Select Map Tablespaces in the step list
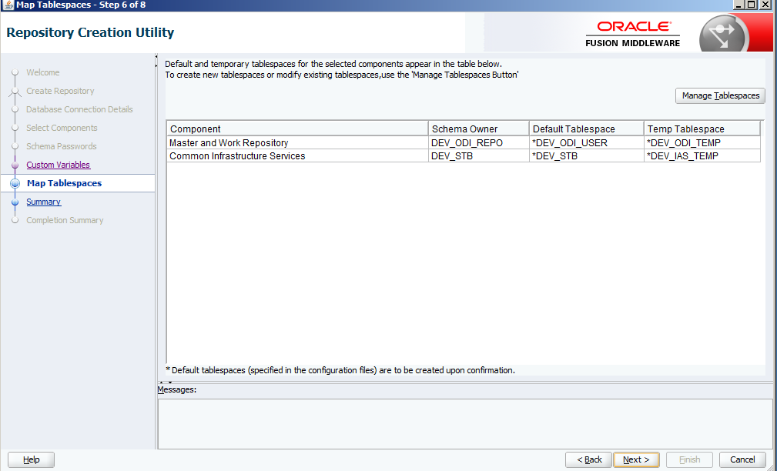 64,183
